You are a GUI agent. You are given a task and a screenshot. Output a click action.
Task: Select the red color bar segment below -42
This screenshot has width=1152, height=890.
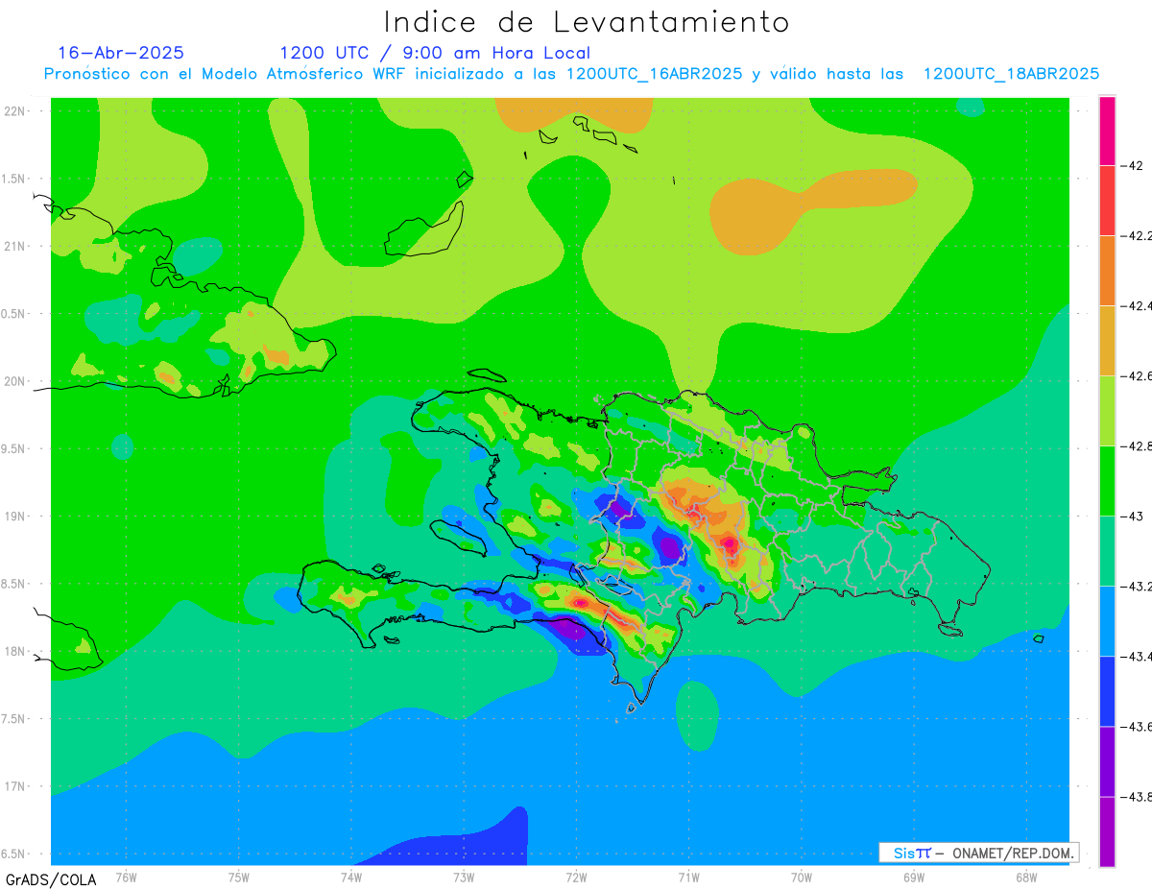pyautogui.click(x=1107, y=200)
